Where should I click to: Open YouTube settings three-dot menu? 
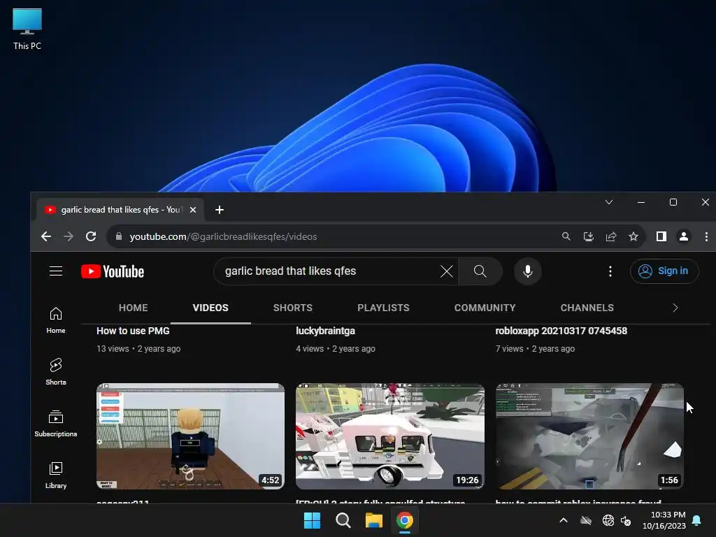coord(610,271)
